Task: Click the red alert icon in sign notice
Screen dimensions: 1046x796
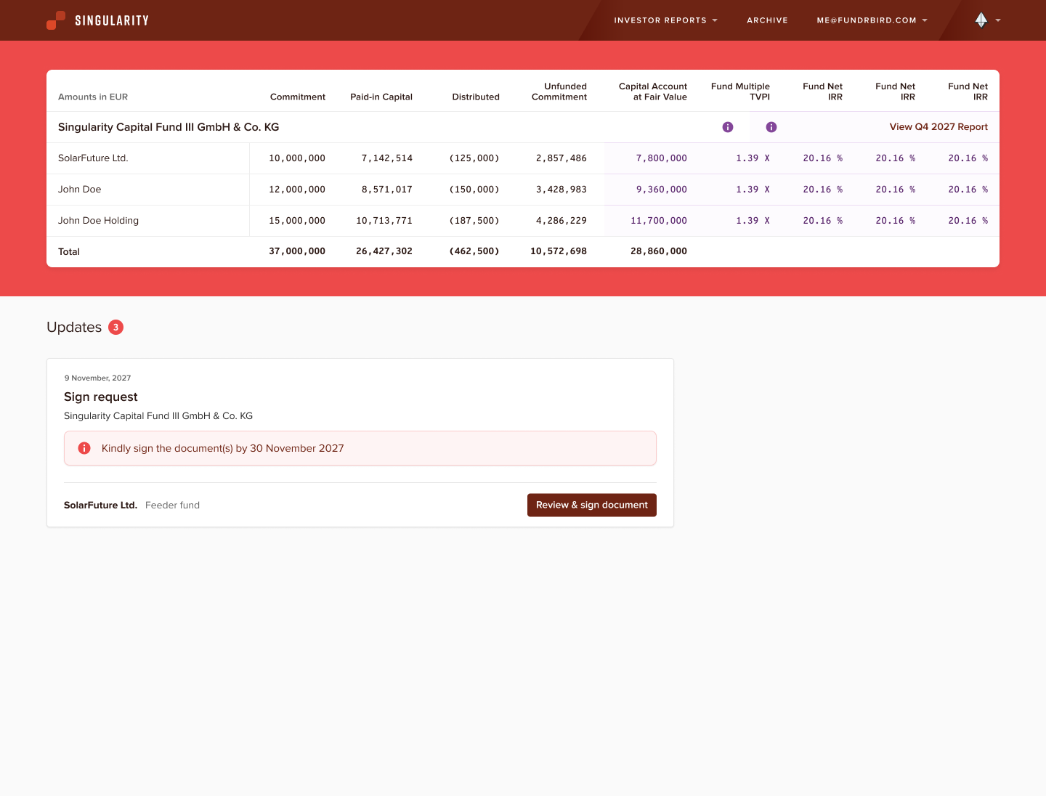Action: click(84, 448)
